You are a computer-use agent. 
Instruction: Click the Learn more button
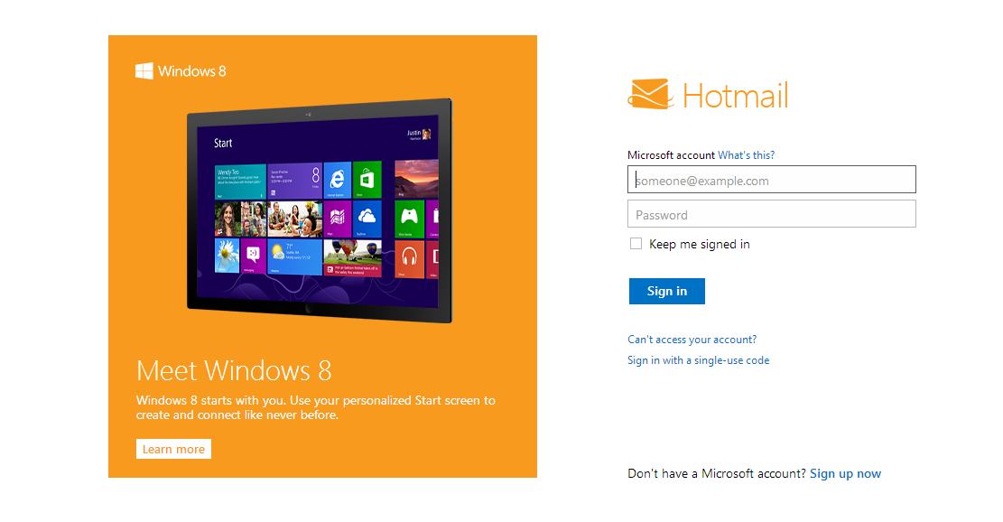coord(173,449)
